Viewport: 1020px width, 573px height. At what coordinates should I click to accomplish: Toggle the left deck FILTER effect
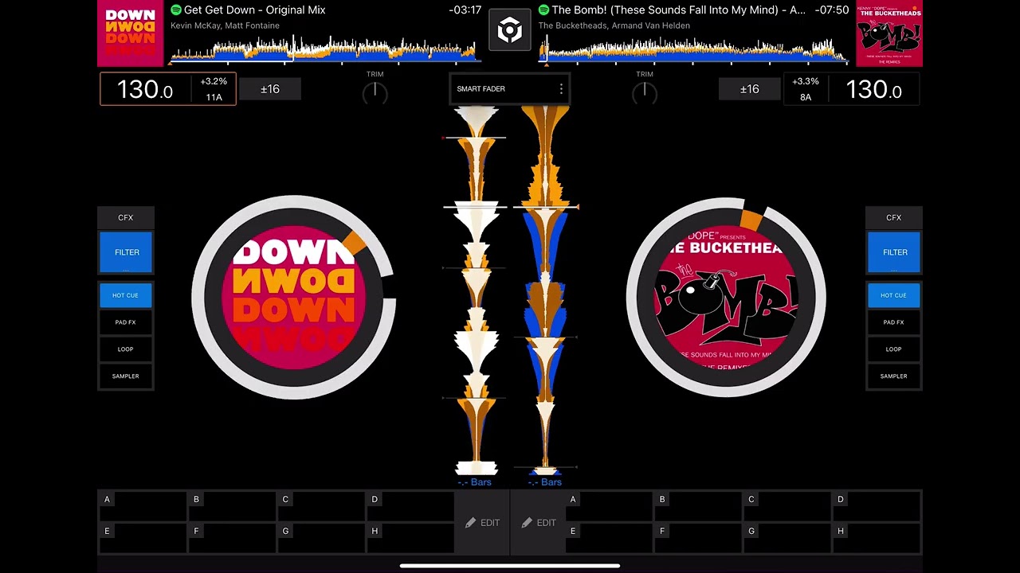126,252
